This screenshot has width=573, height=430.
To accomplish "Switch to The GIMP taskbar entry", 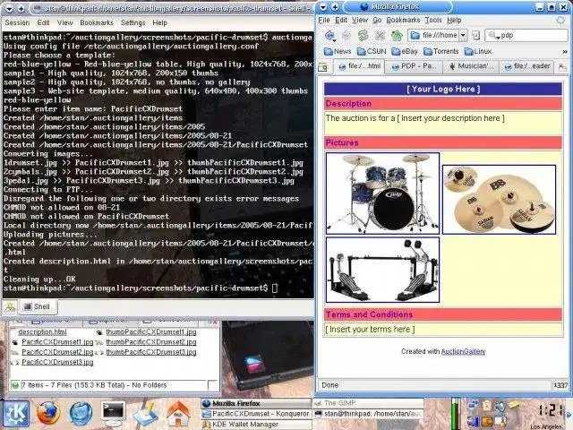I will pyautogui.click(x=368, y=403).
